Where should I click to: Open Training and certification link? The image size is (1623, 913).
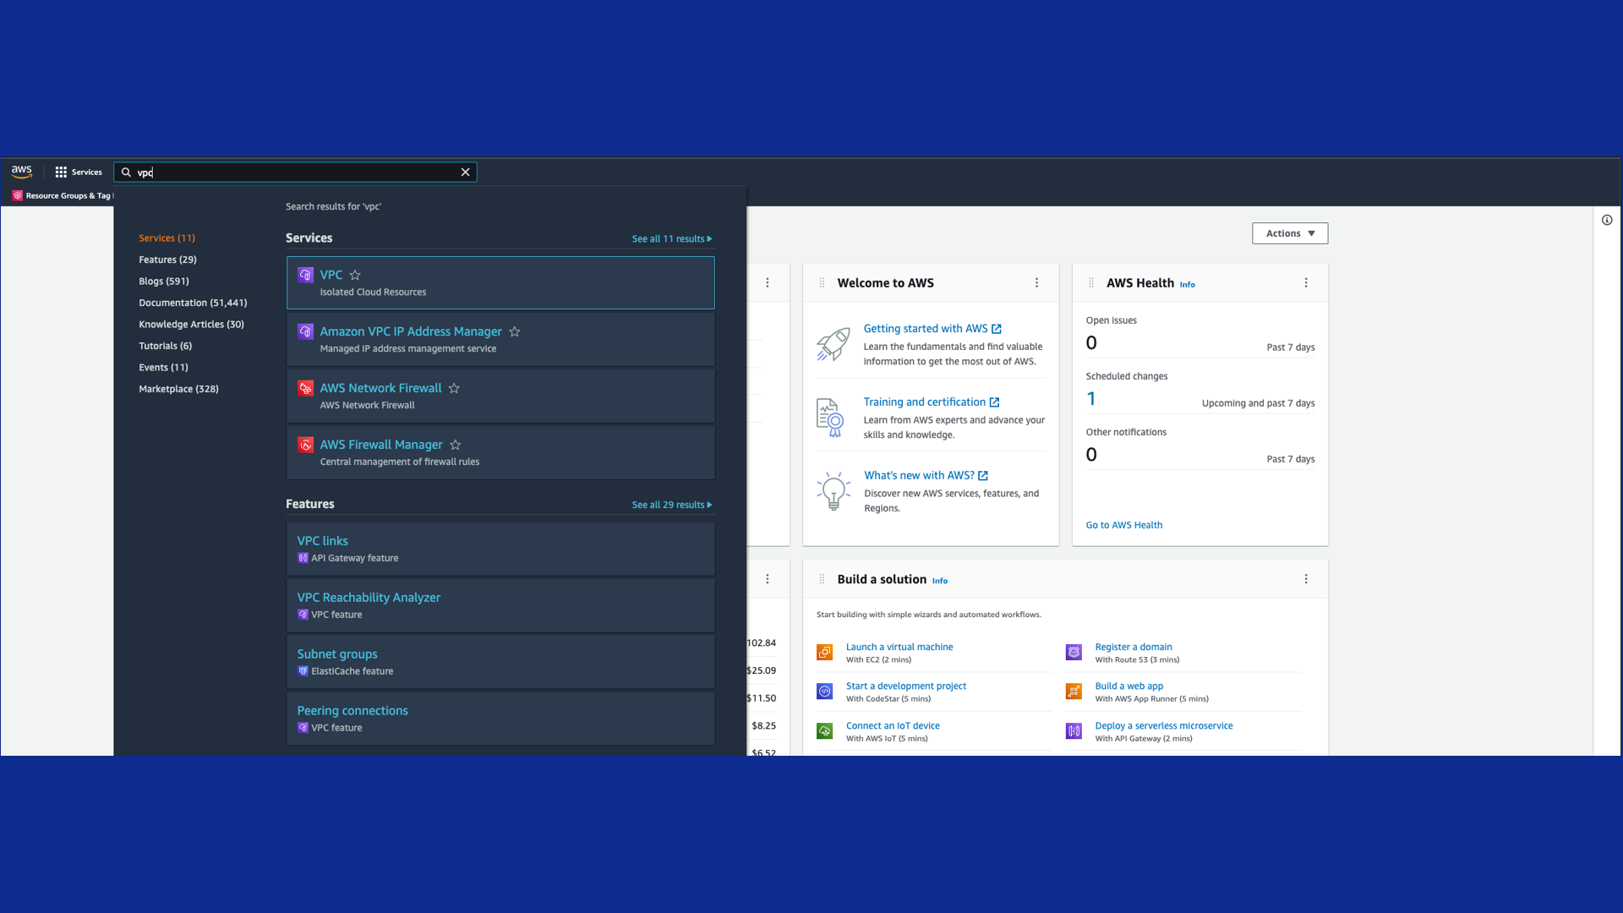(x=931, y=402)
